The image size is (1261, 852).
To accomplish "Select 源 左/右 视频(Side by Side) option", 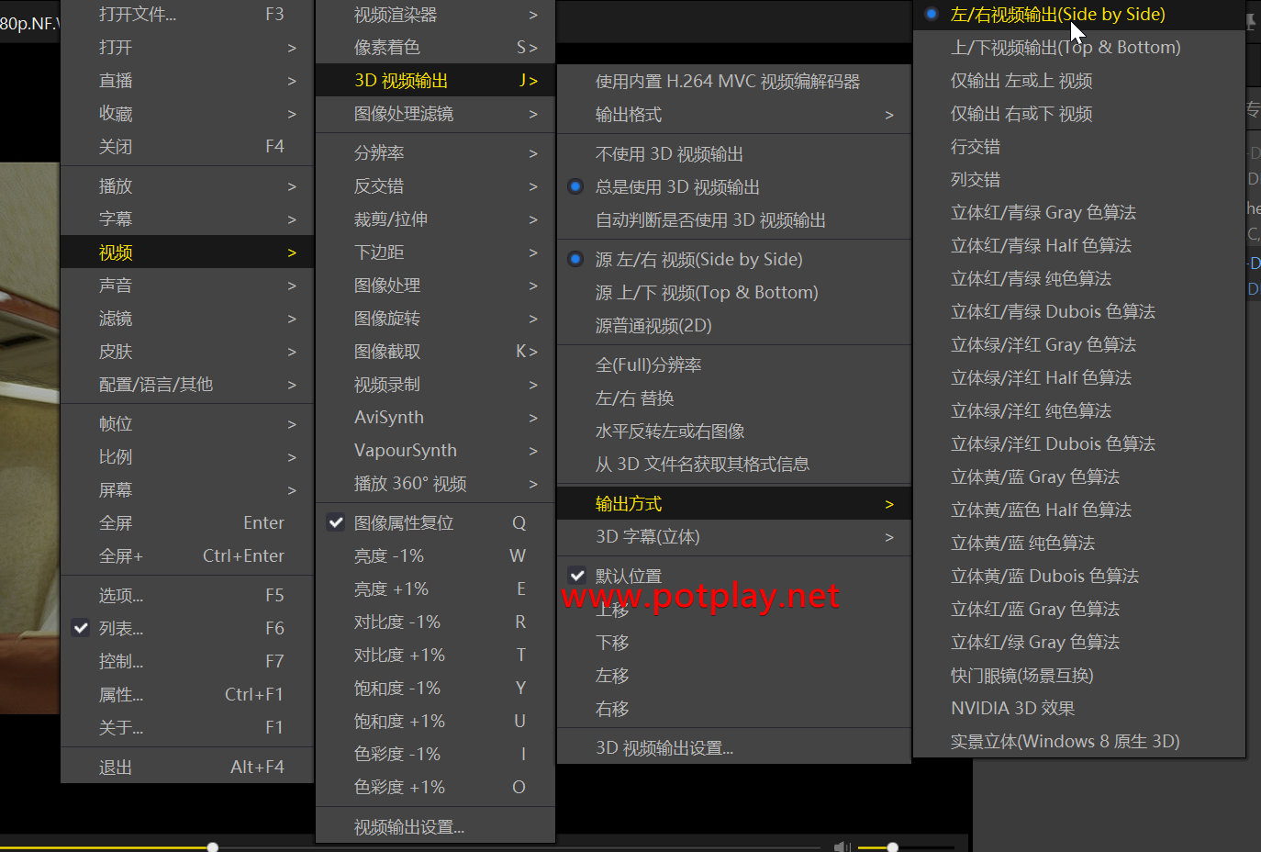I will [734, 260].
